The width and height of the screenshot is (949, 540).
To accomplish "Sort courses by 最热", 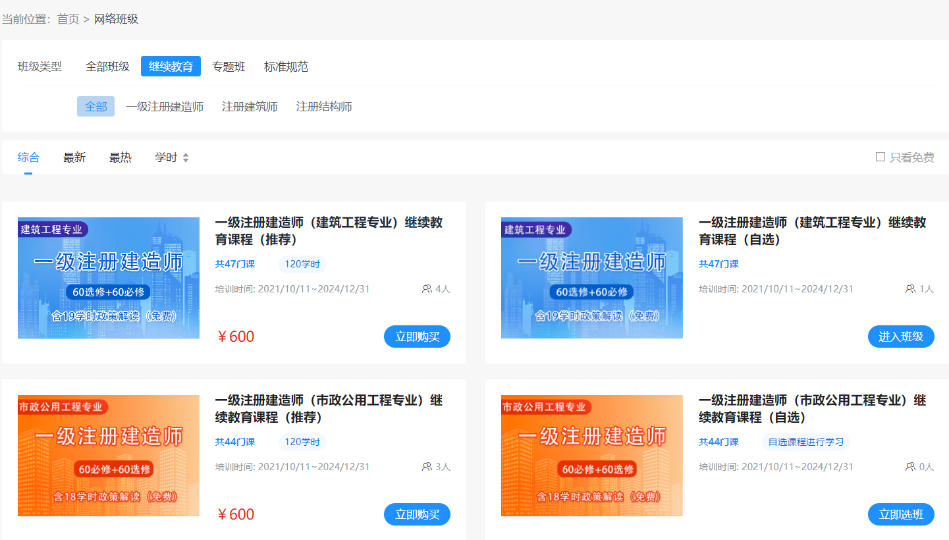I will tap(121, 157).
